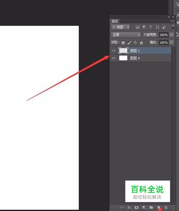
Task: Open the 正常 blend mode dropdown
Action: pos(126,35)
